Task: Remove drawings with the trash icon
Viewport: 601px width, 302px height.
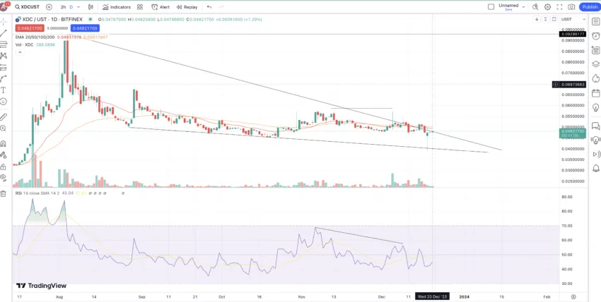Action: (x=4, y=193)
